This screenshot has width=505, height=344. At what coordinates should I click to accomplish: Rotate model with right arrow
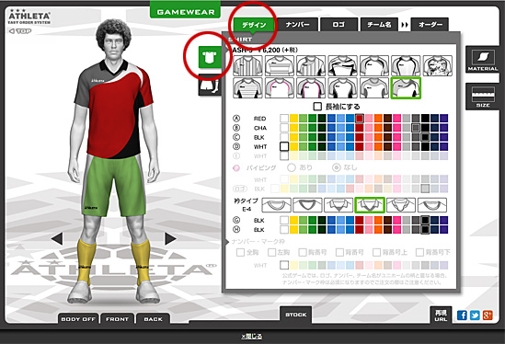[x=170, y=238]
